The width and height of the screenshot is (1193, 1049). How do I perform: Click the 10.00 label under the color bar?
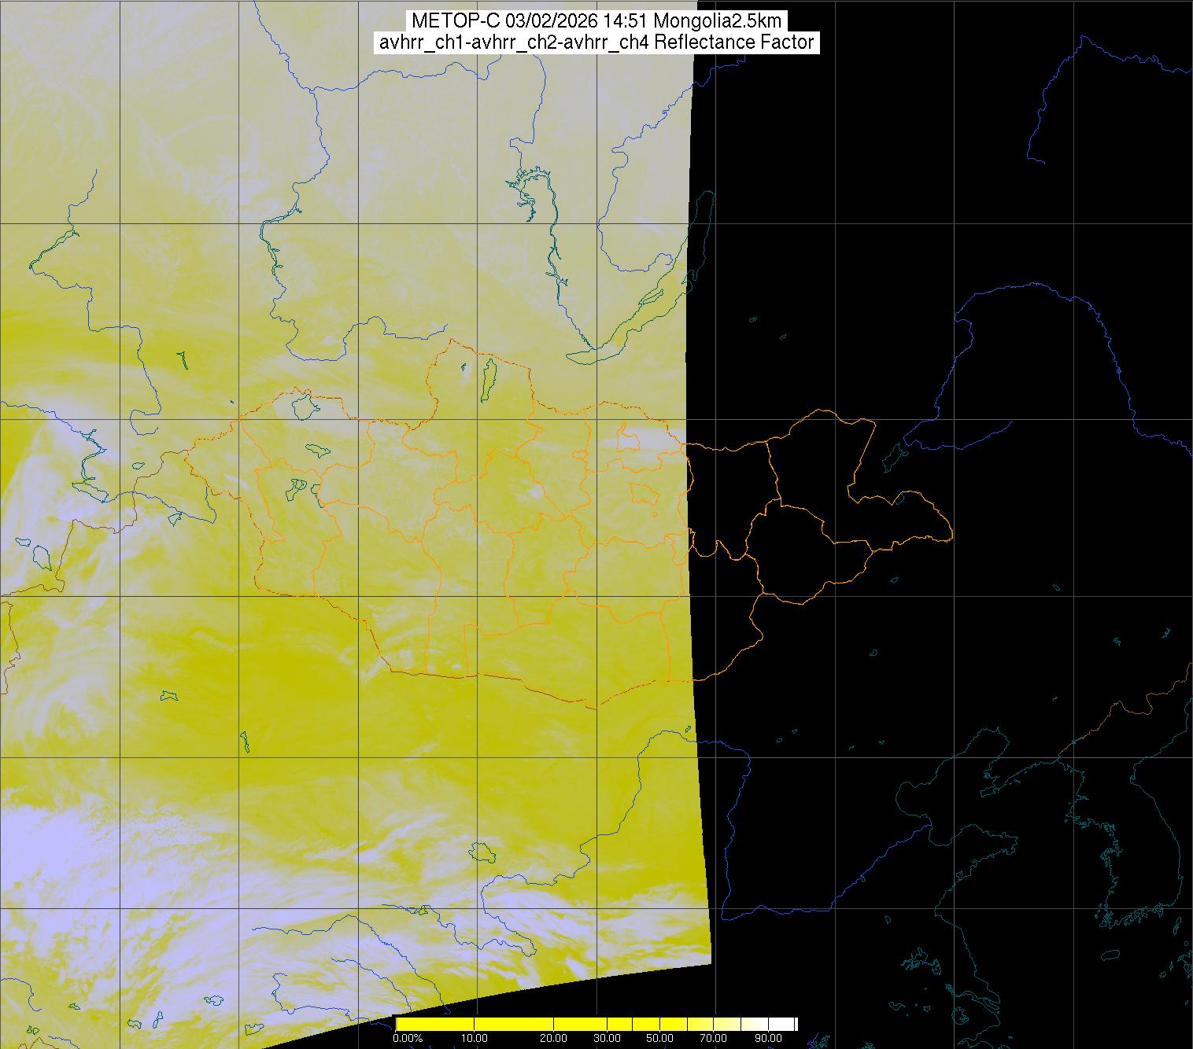[475, 1039]
